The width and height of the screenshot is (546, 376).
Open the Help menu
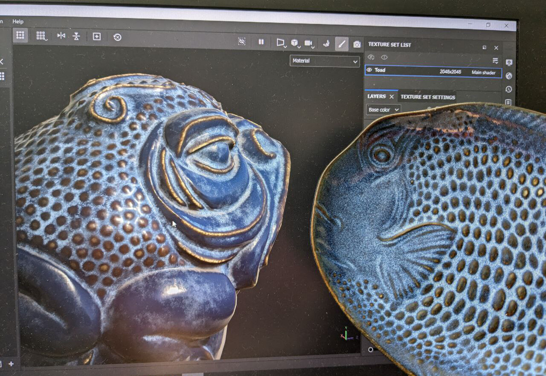18,21
